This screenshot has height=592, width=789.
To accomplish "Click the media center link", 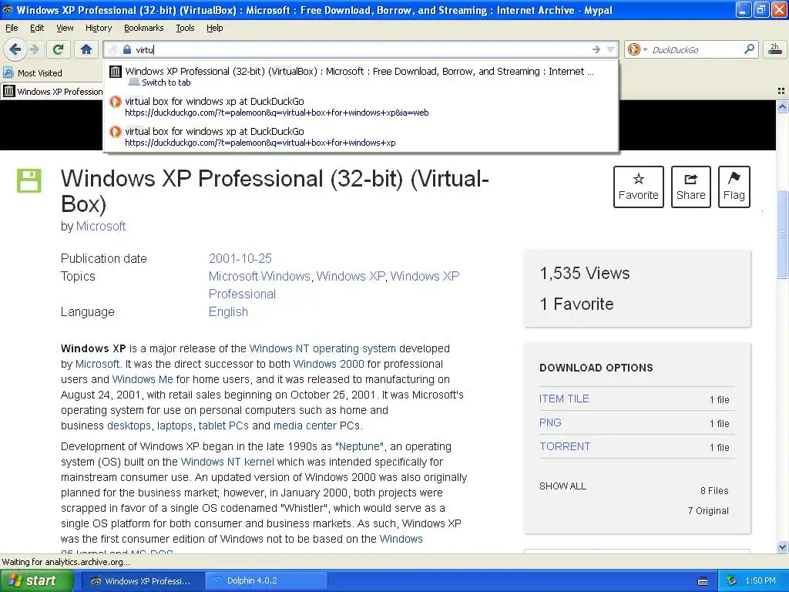I will [305, 425].
